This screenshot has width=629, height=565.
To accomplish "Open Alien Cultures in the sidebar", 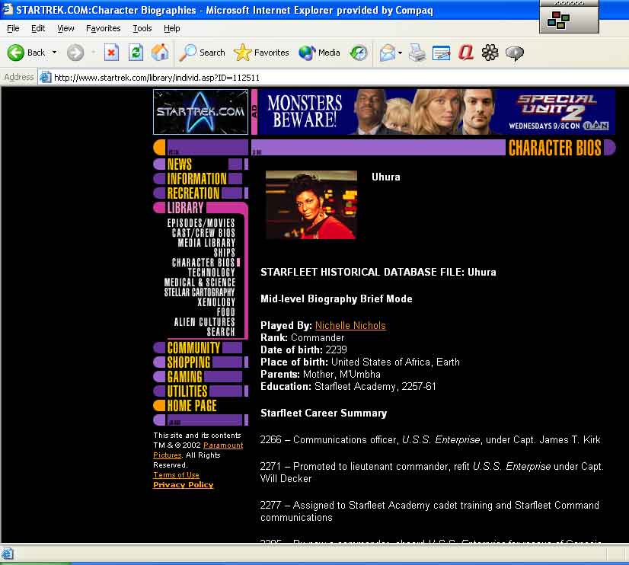I will (204, 322).
